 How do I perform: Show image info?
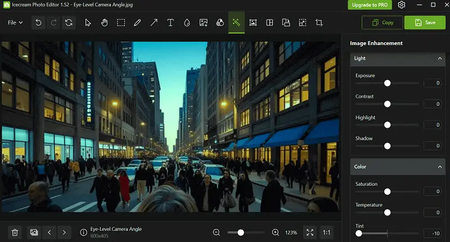coord(83,232)
